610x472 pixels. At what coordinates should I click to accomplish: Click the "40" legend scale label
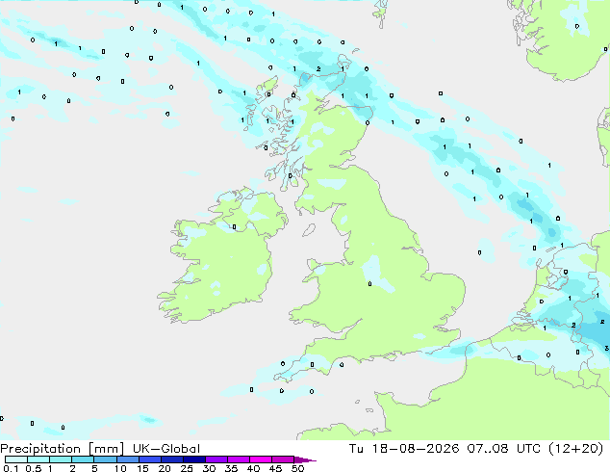coord(253,468)
